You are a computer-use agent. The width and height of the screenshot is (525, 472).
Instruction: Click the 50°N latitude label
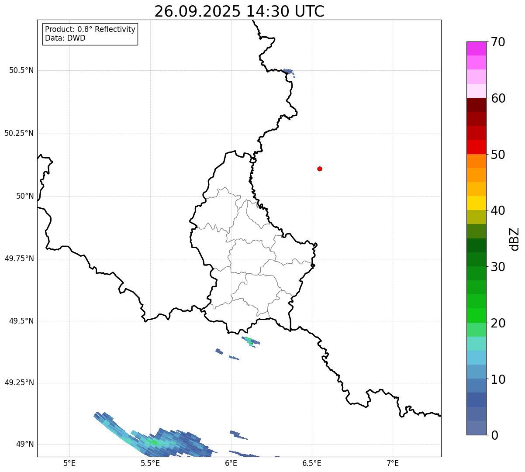tap(25, 196)
